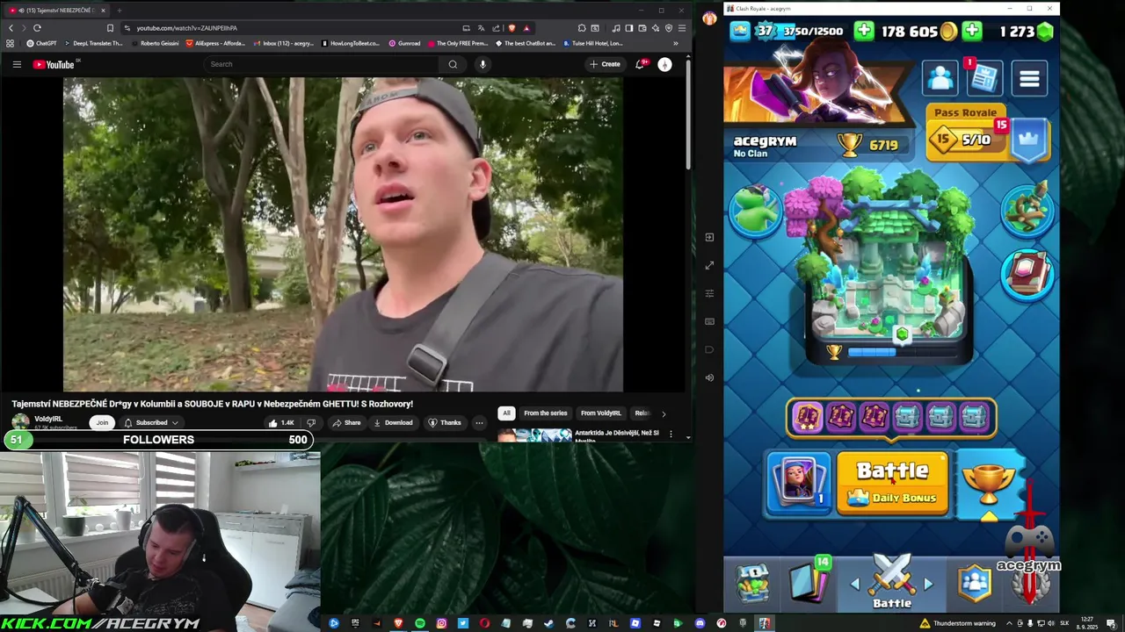Expand the Subscribed notification dropdown
The image size is (1125, 632).
point(150,423)
